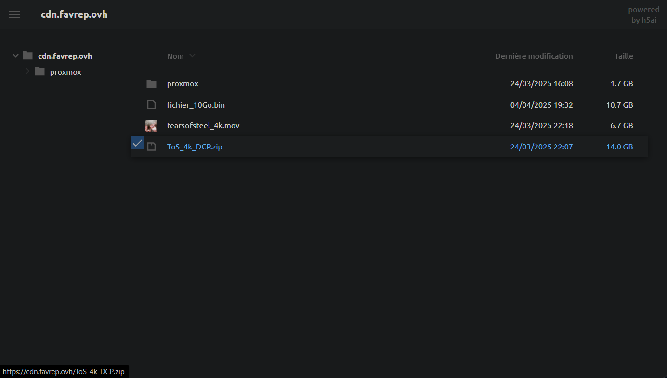The width and height of the screenshot is (667, 378).
Task: Toggle the sort arrow next to Nom
Action: (x=192, y=56)
